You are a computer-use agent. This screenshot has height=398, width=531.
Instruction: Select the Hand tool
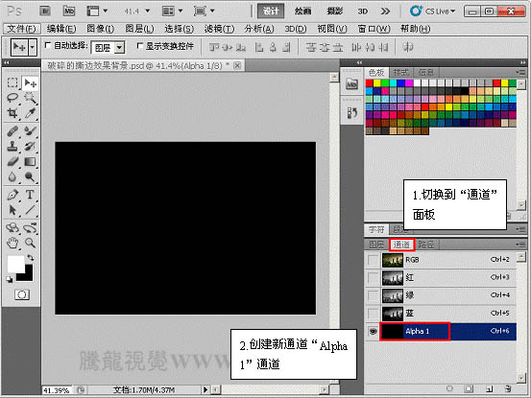click(x=12, y=243)
